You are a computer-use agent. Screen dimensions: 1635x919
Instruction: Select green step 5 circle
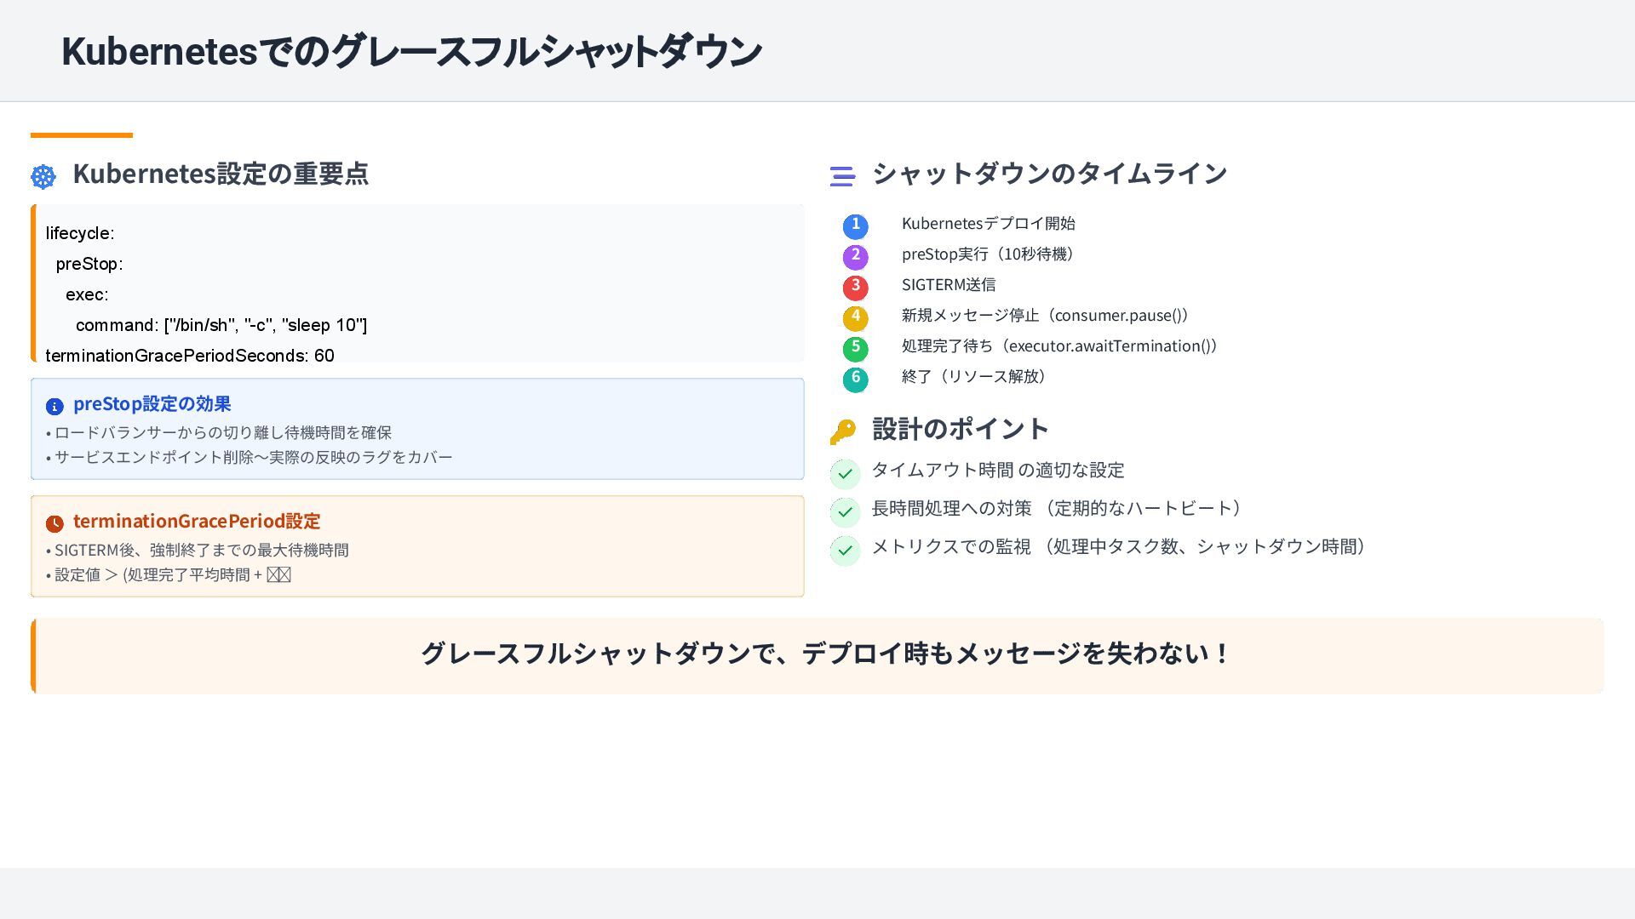click(855, 348)
